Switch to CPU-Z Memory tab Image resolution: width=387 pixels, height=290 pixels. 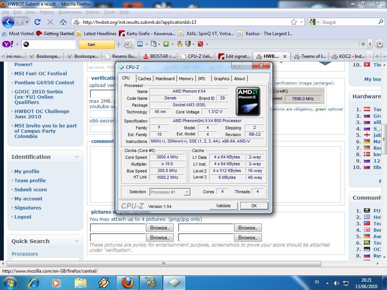186,79
